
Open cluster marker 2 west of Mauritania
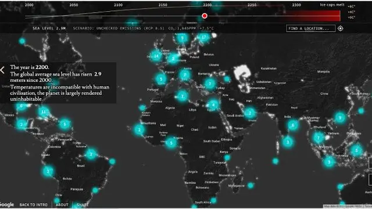coord(139,129)
